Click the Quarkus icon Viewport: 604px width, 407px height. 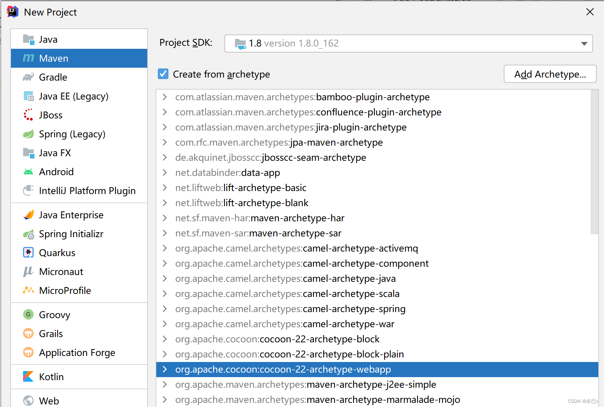[28, 252]
